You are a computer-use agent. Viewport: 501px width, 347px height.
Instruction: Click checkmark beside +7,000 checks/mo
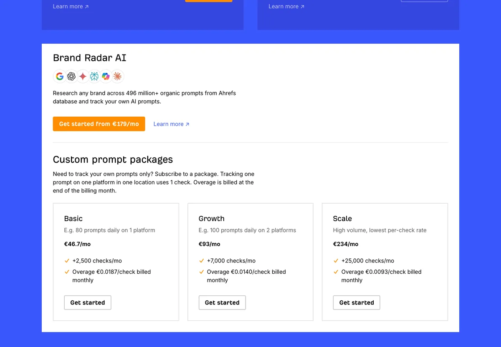201,261
